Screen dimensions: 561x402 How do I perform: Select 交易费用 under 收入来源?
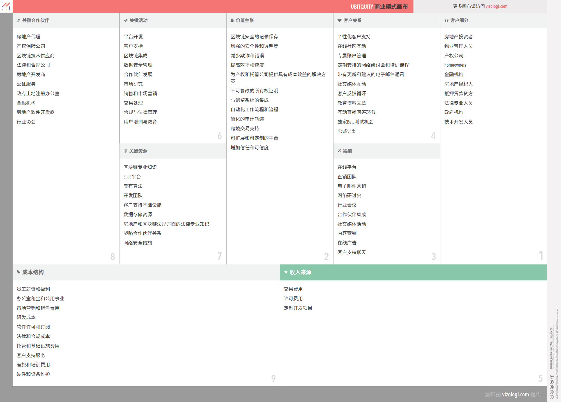[293, 289]
